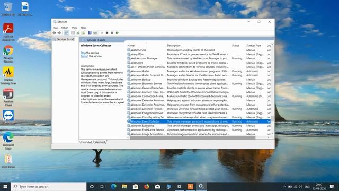The height and width of the screenshot is (191, 339).
Task: Open Edge from the taskbar
Action: pos(113,186)
